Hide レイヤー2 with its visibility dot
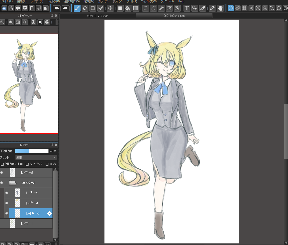This screenshot has height=245, width=288. click(x=2, y=172)
